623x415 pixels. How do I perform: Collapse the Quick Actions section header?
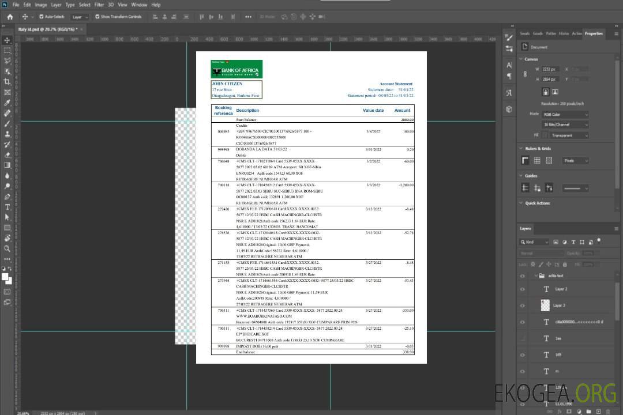pos(521,203)
